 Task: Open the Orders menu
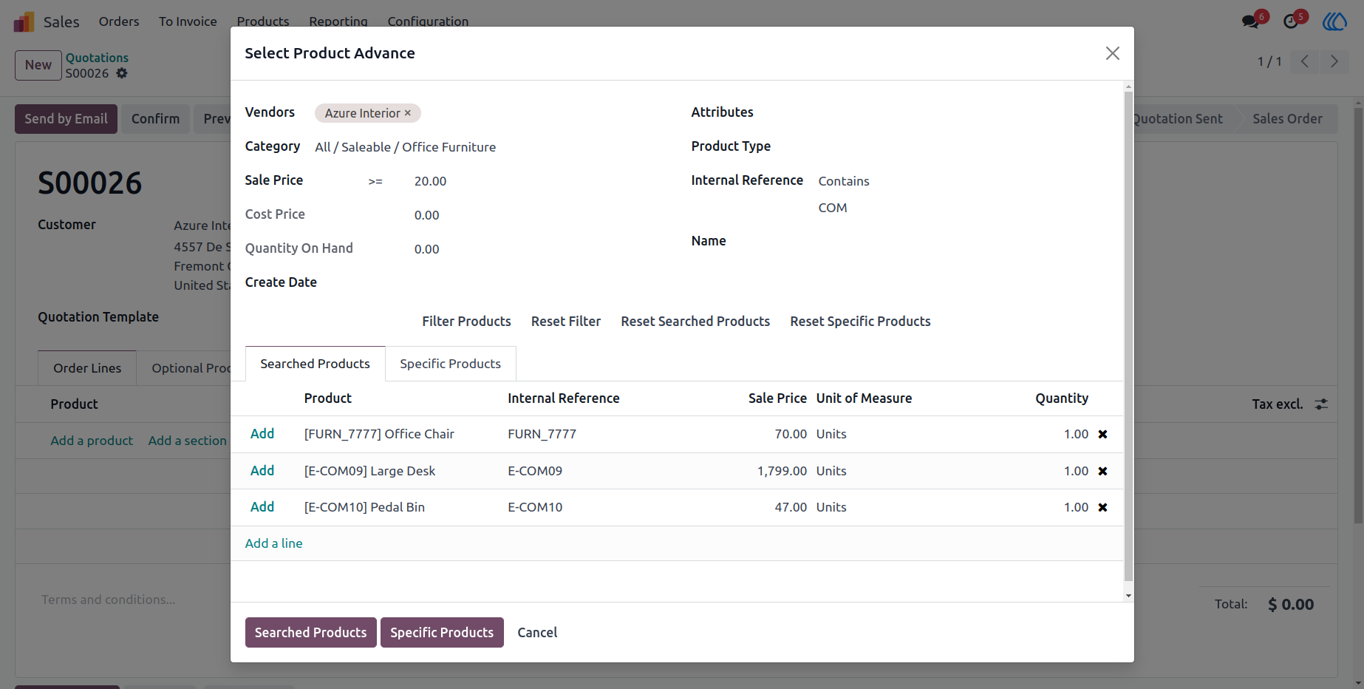pyautogui.click(x=119, y=21)
